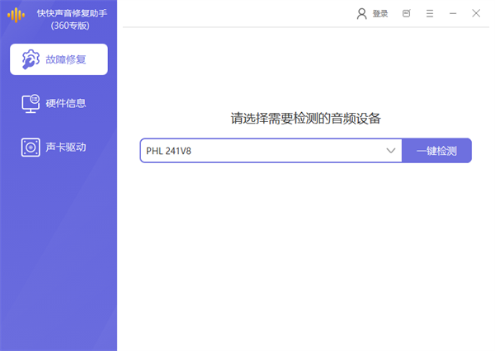
Task: Click the sound wave app logo
Action: [16, 14]
